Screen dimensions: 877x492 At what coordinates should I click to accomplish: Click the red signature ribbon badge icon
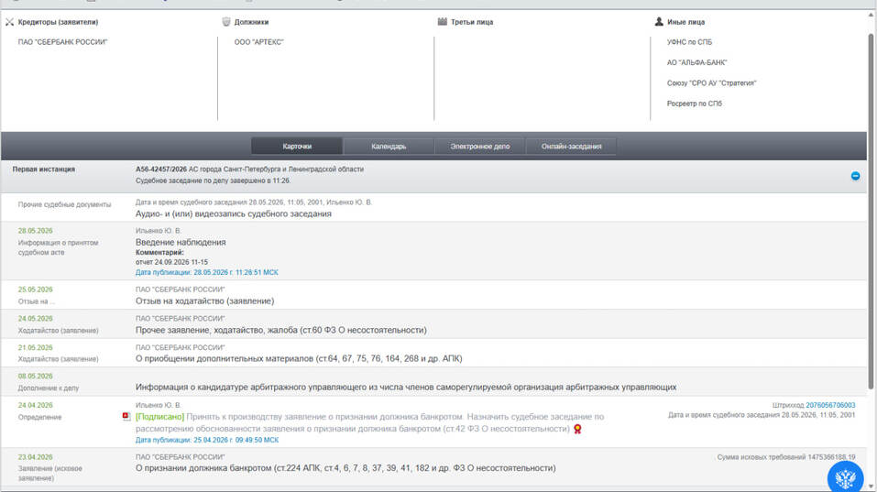pos(577,429)
